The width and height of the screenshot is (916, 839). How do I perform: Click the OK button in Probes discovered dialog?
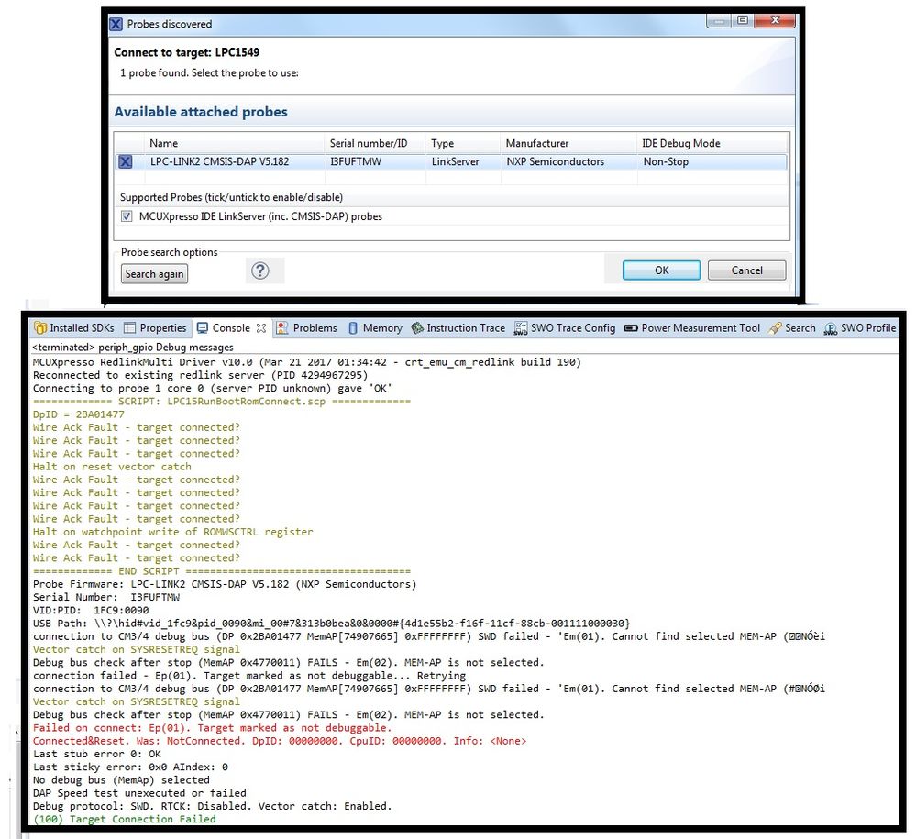point(661,270)
